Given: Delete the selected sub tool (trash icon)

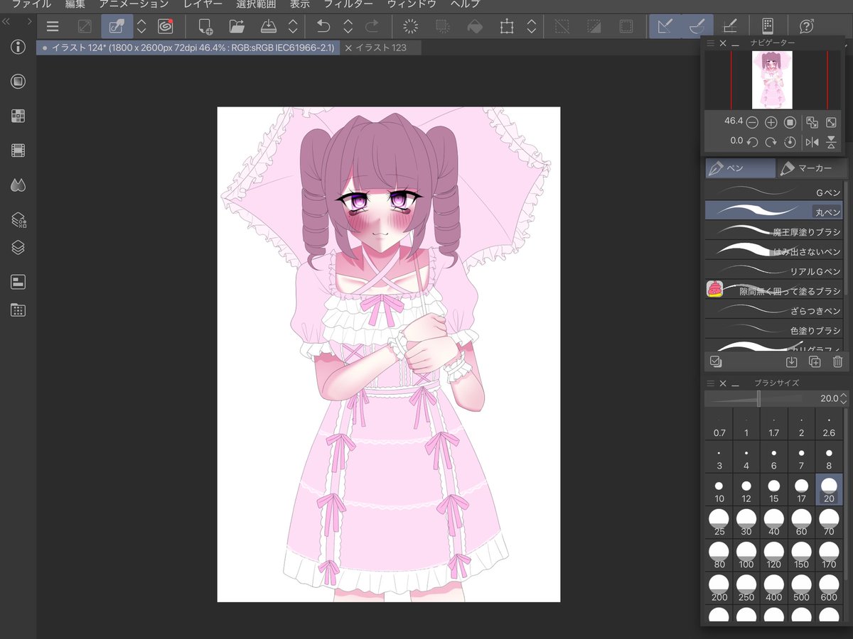Looking at the screenshot, I should [x=837, y=362].
